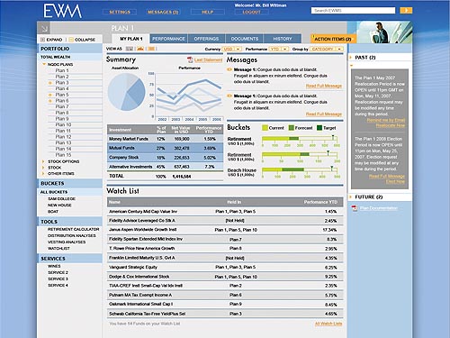450x338 pixels.
Task: Open the Watchlist tool in sidebar
Action: (58, 249)
